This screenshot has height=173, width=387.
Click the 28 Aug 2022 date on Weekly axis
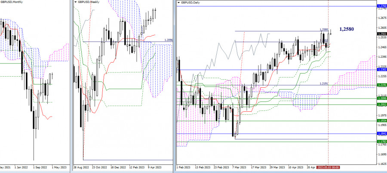point(81,167)
